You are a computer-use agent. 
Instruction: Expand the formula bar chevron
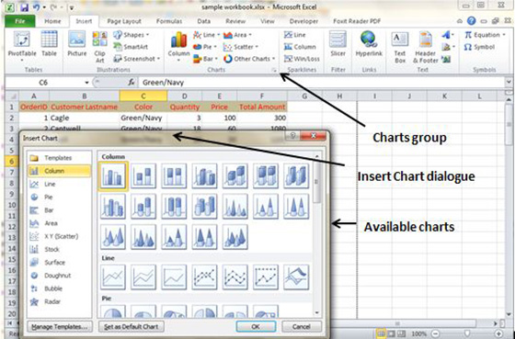[x=509, y=82]
